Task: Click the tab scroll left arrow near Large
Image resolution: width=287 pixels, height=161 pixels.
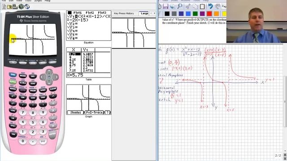Action: coord(151,13)
